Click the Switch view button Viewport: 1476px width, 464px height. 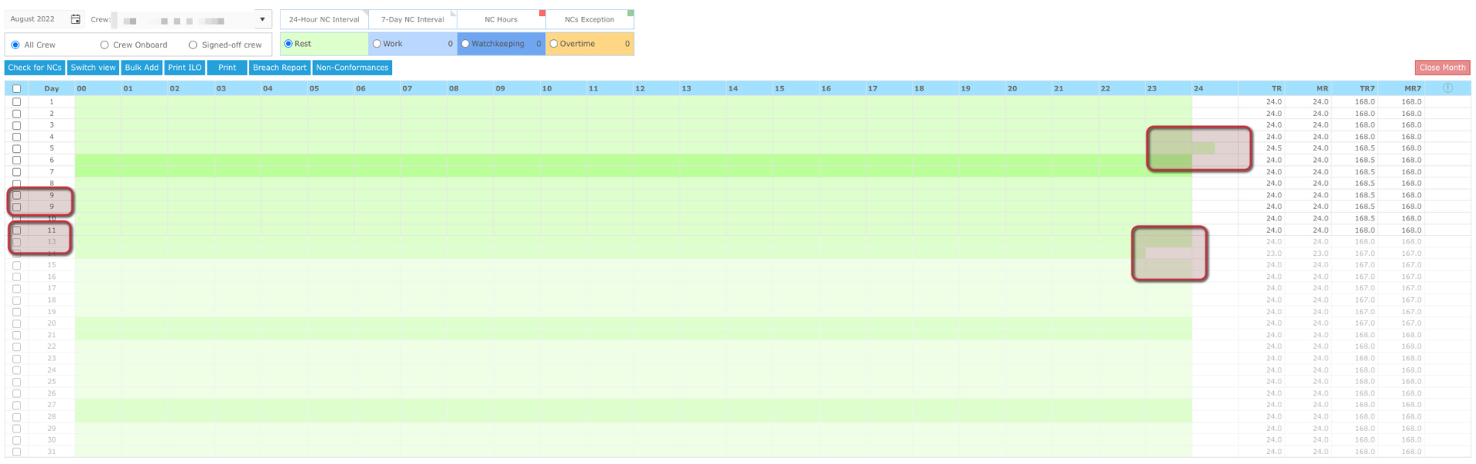(93, 68)
